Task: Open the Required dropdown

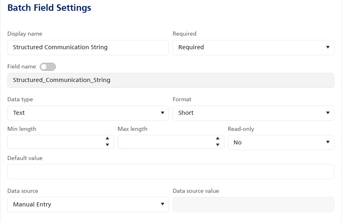Action: [x=253, y=47]
